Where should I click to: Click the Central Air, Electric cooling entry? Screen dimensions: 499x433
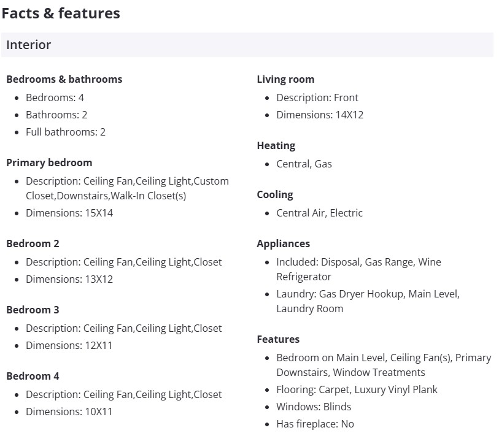click(319, 213)
